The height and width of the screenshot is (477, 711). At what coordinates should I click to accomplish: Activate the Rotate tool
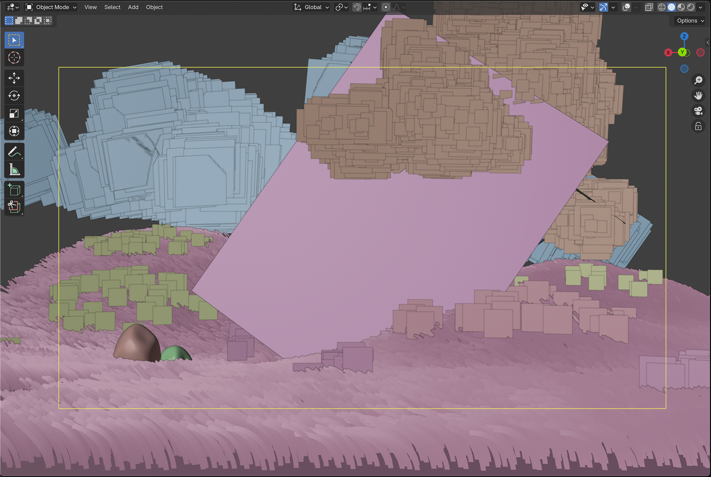pos(14,96)
